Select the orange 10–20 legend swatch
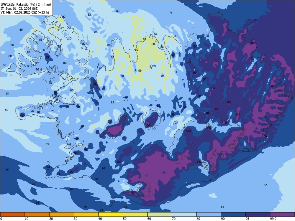This screenshot has height=221, width=295. (x=37, y=215)
